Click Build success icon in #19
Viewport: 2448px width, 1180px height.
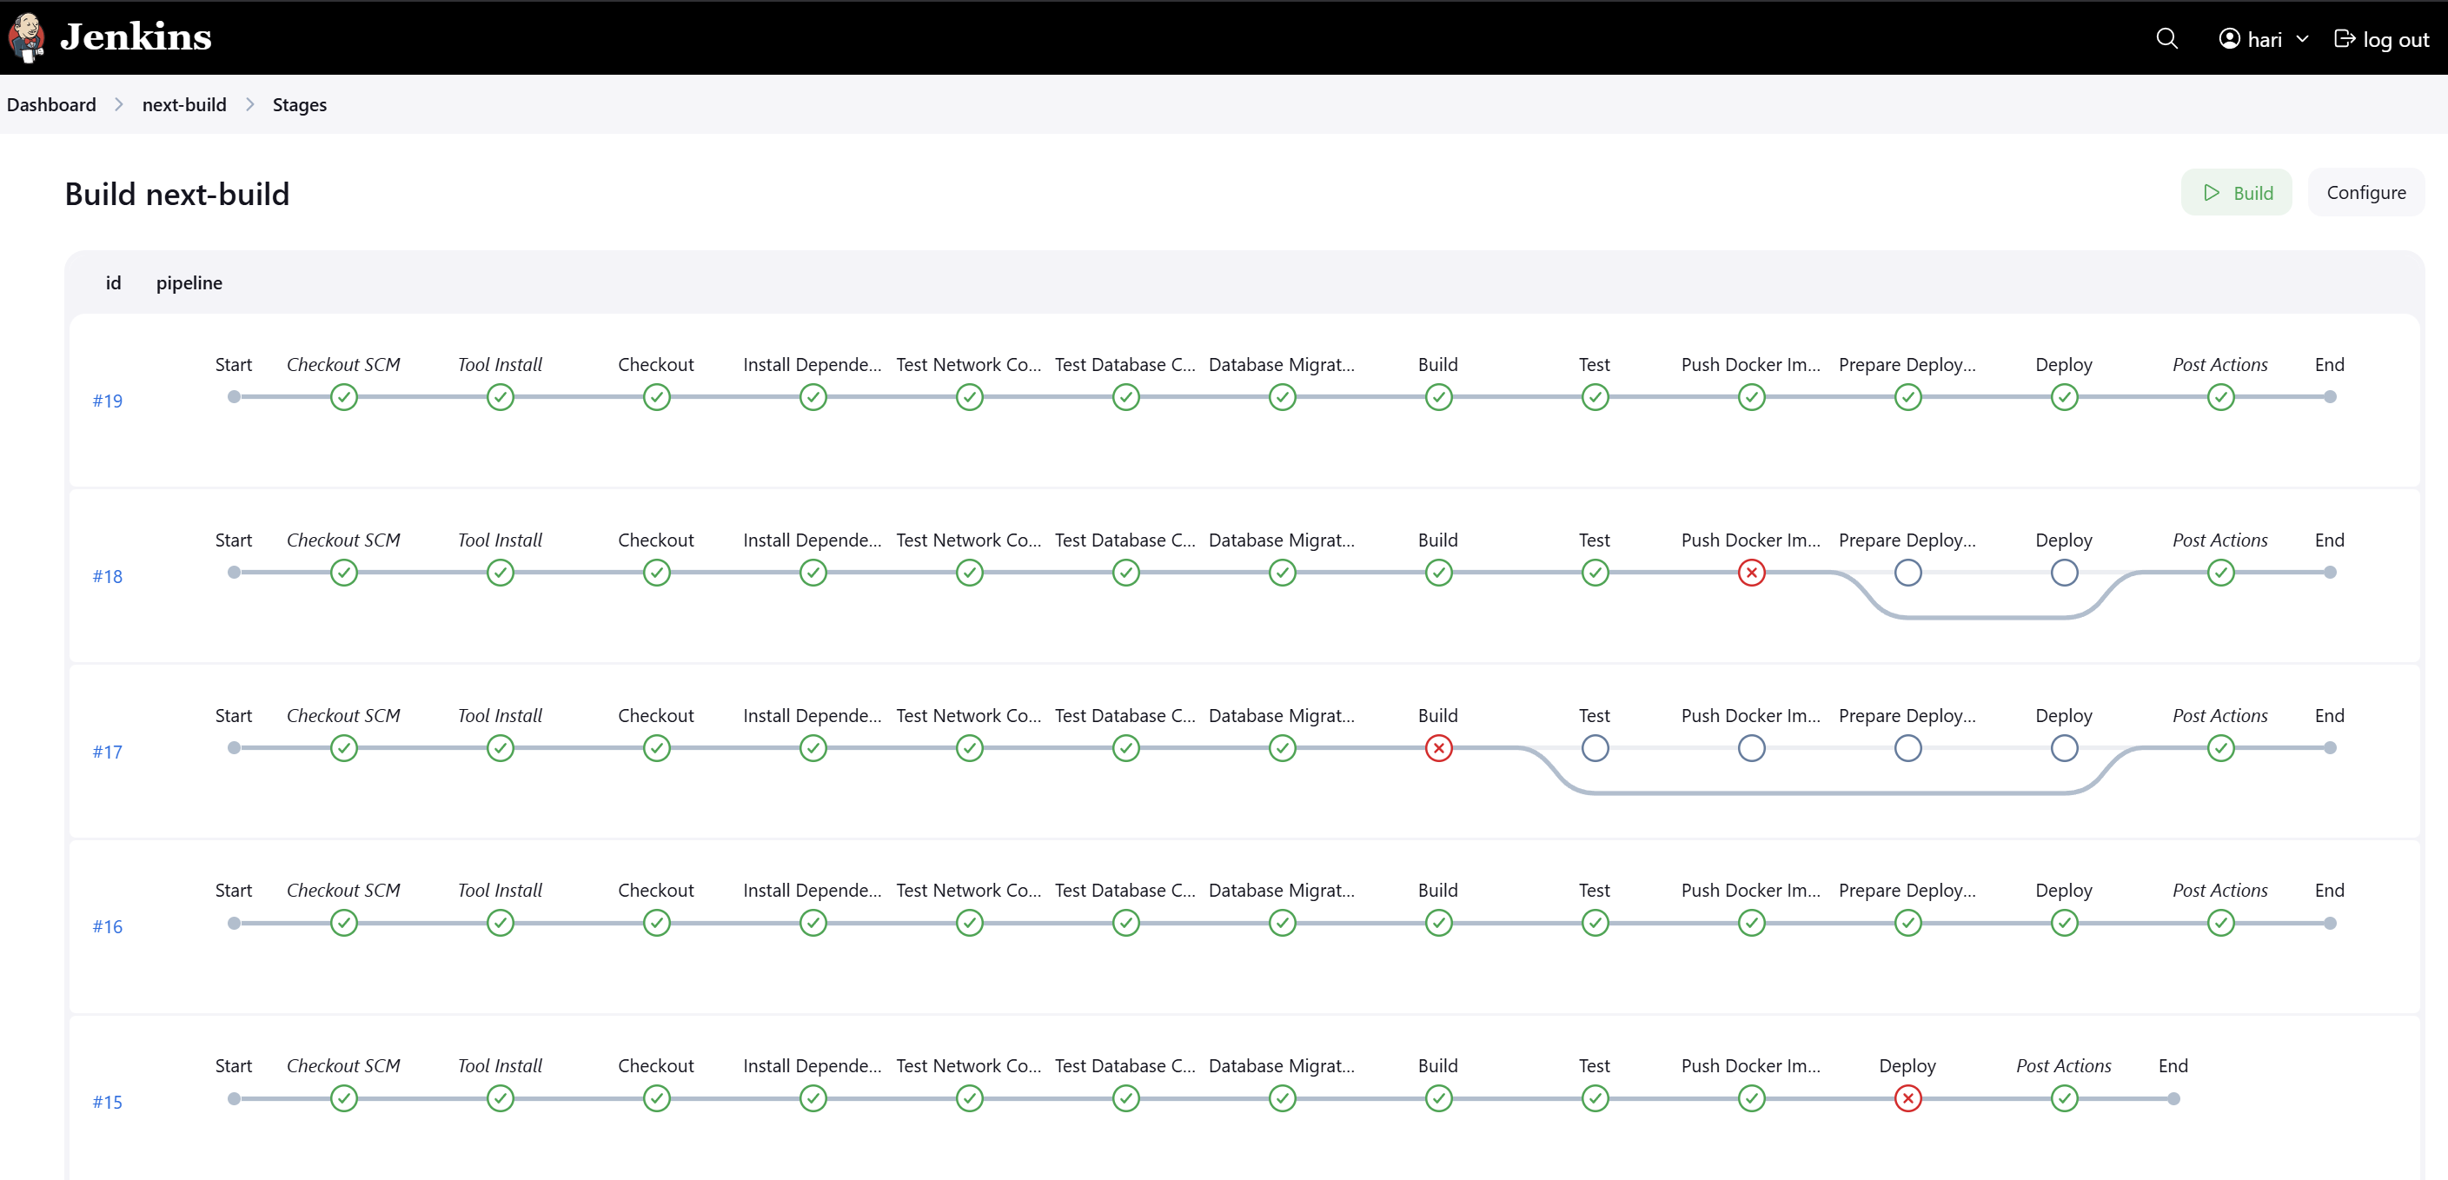pos(1439,397)
